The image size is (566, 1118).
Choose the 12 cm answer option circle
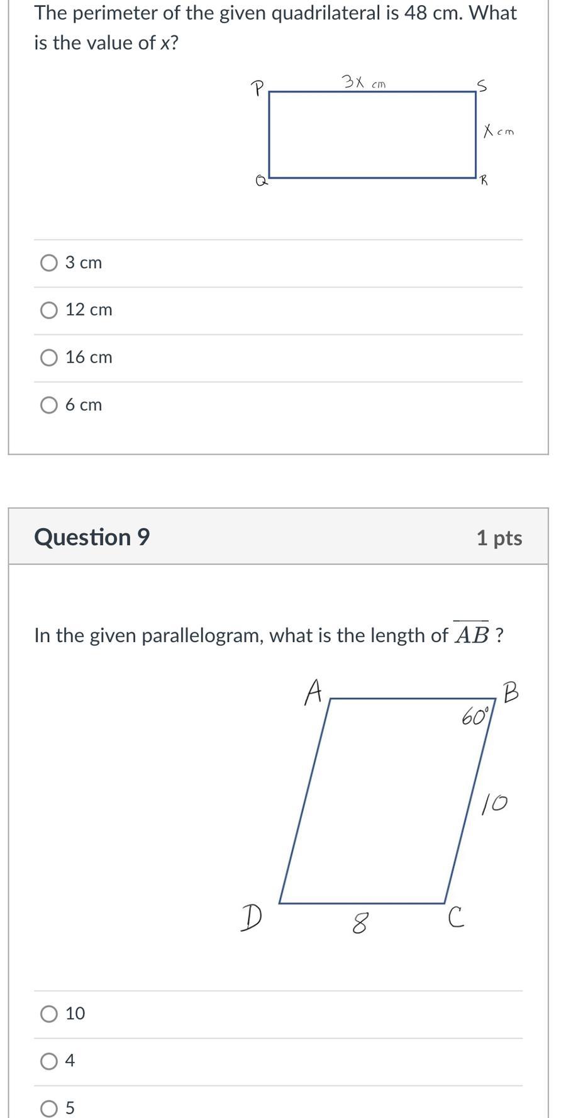(x=49, y=310)
